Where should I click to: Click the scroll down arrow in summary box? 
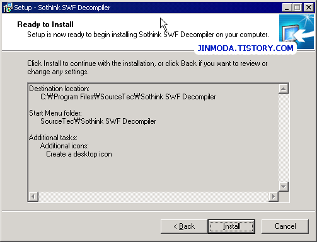(x=284, y=187)
